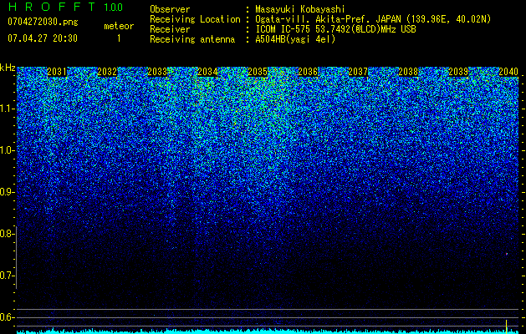Viewport: 526px width, 334px height.
Task: Click the 2033 time marker label
Action: 157,72
